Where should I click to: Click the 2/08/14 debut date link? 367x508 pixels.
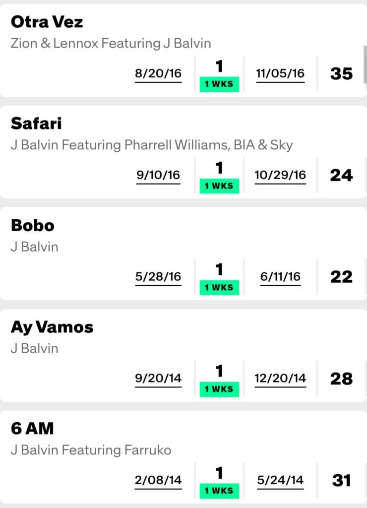[158, 480]
